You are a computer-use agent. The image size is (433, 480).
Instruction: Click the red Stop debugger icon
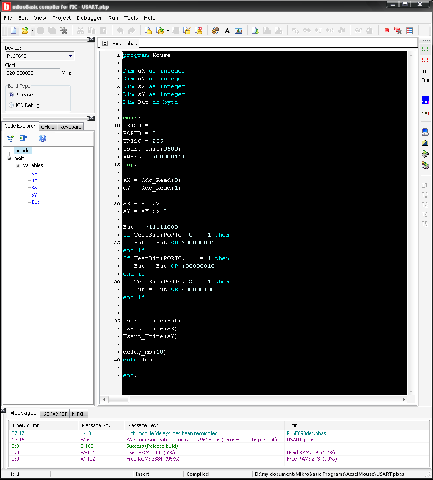coord(387,30)
